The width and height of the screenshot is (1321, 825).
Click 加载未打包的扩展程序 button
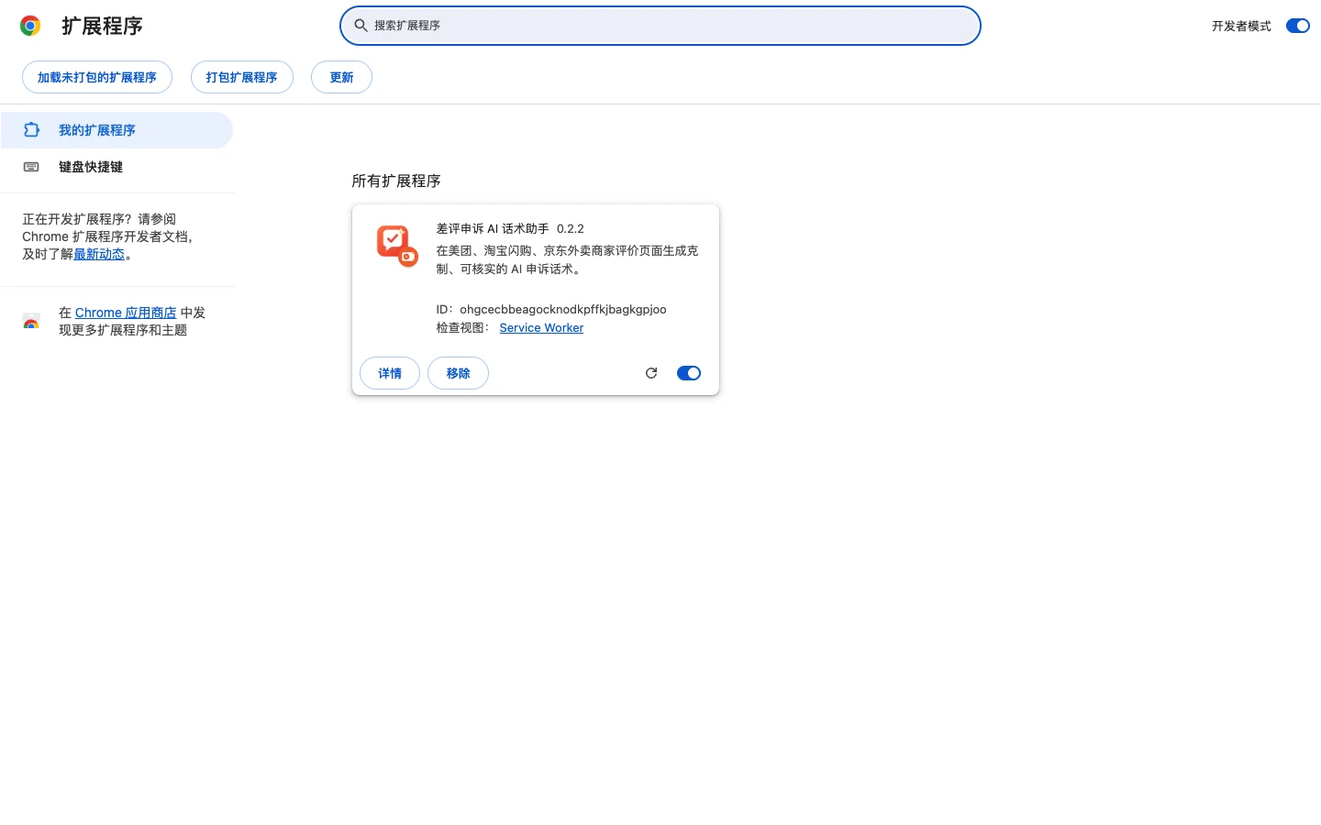pos(97,77)
